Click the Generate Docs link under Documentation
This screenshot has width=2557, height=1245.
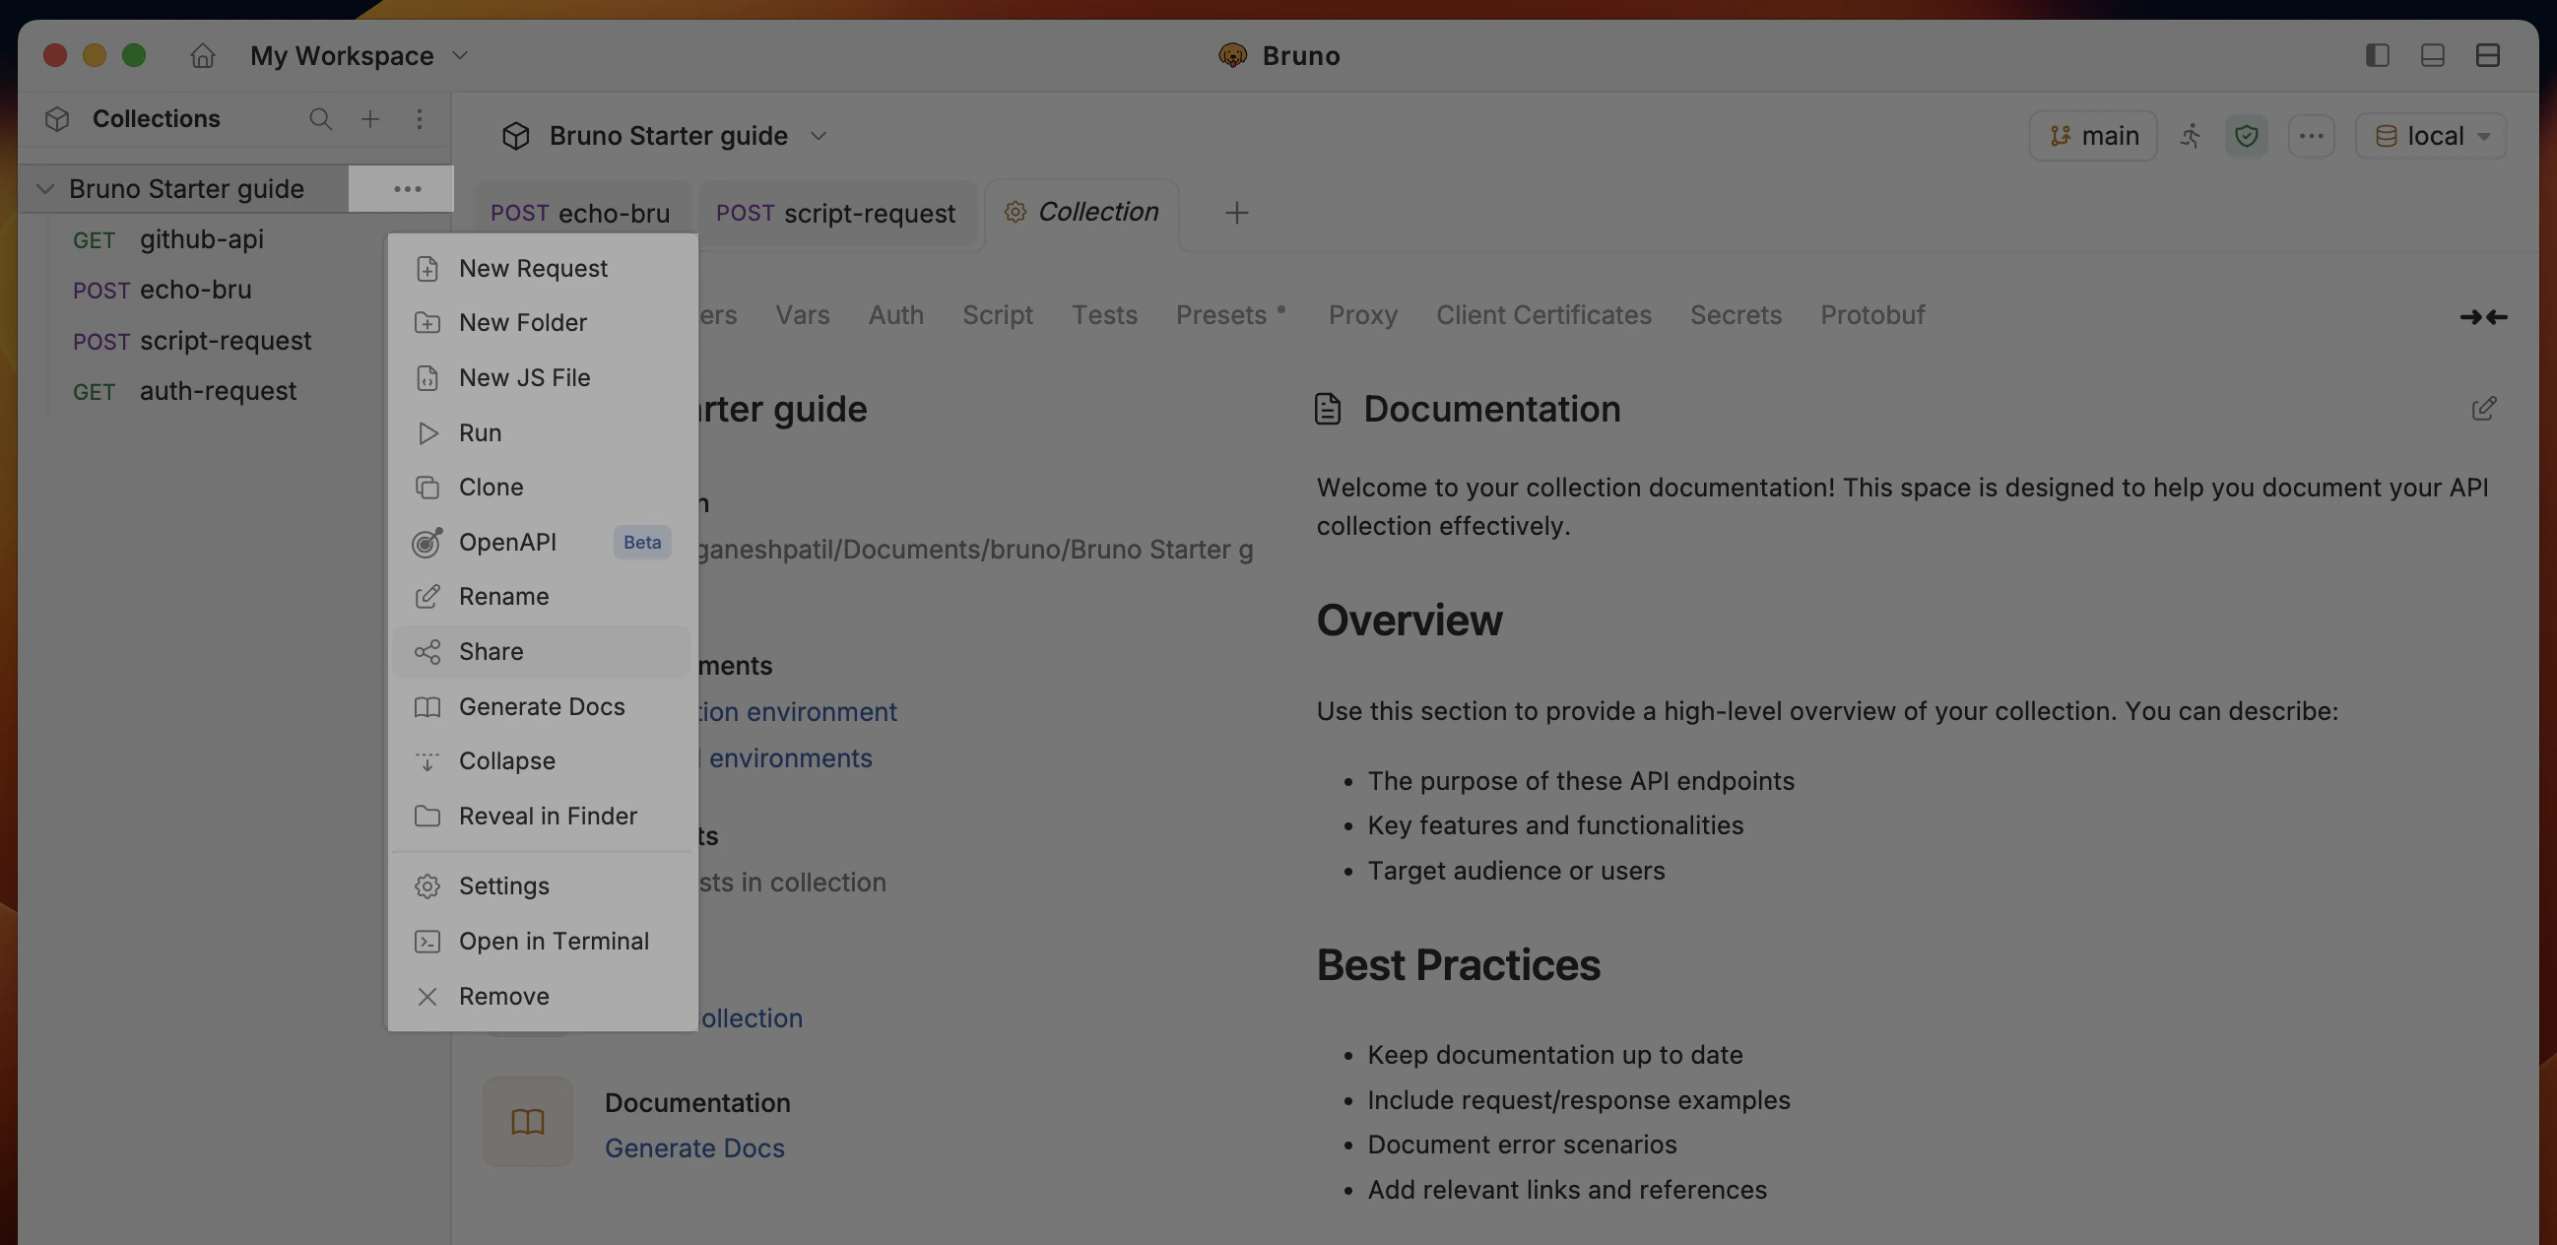point(693,1148)
